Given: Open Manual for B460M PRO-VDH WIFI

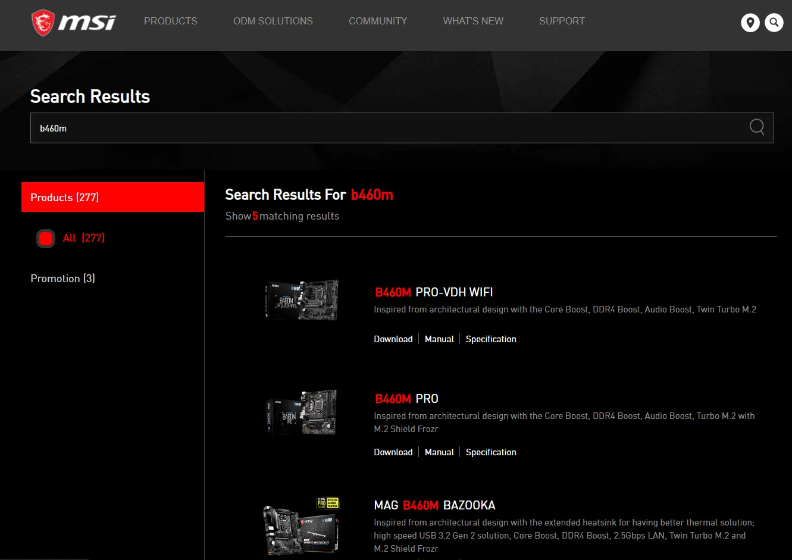Looking at the screenshot, I should point(439,339).
